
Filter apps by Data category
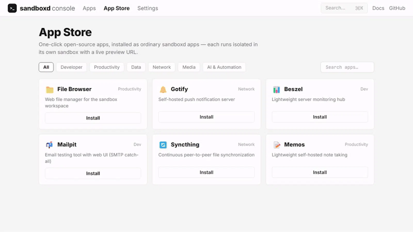click(136, 67)
